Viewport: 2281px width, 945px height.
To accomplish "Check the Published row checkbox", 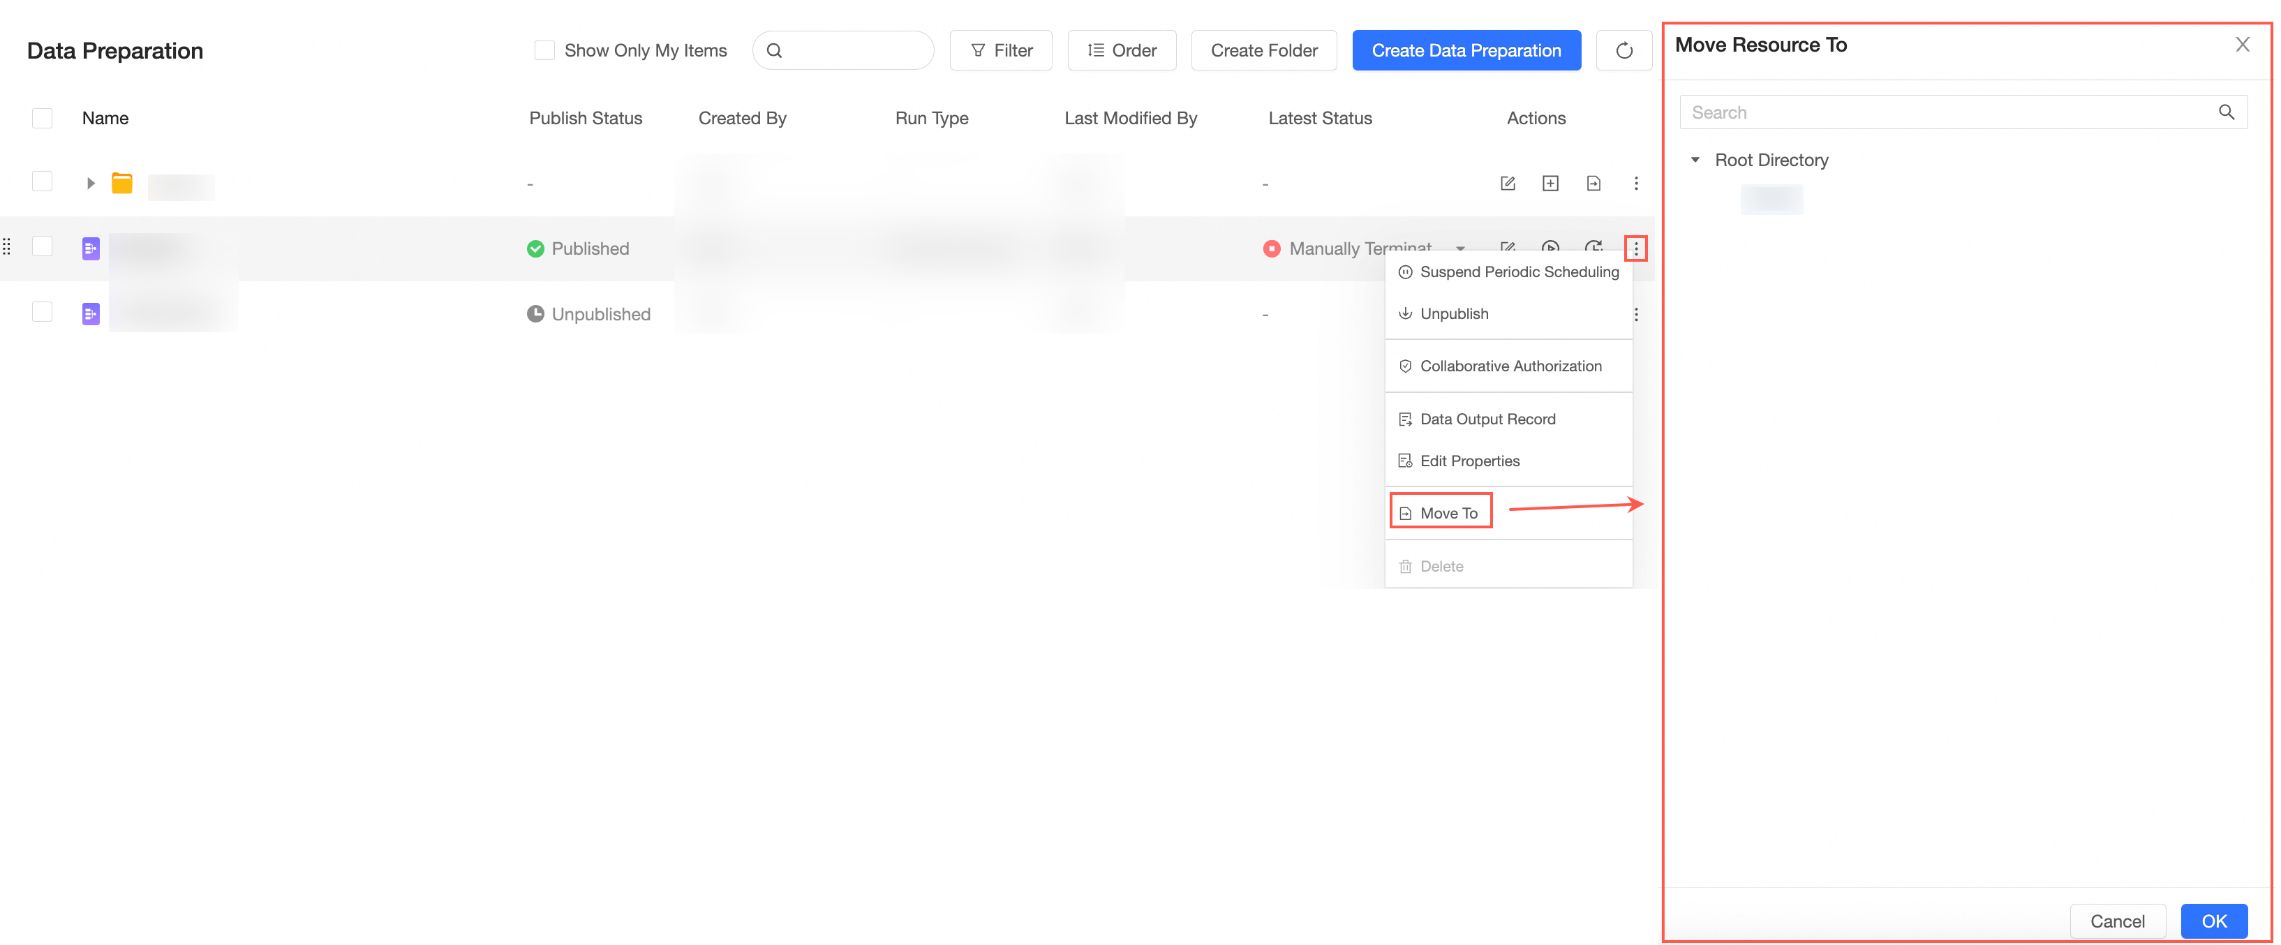I will point(42,247).
